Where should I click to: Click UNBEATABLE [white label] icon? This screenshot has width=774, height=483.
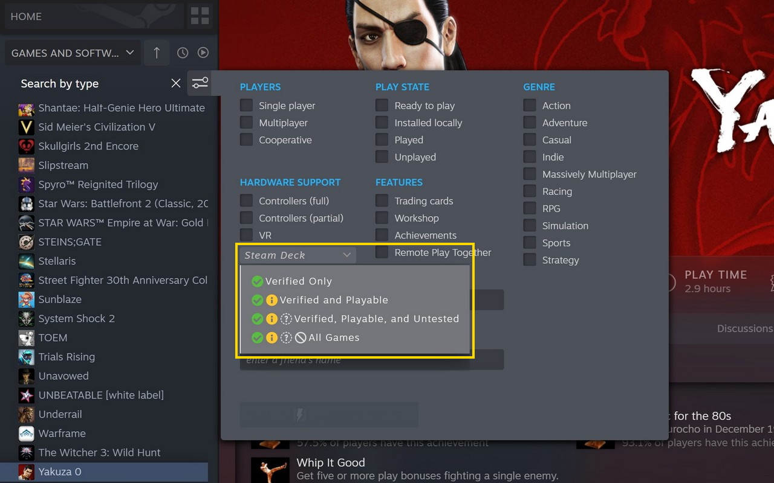pyautogui.click(x=26, y=395)
